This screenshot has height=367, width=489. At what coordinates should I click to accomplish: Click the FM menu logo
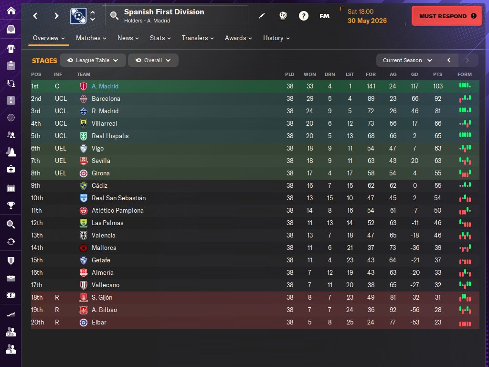click(324, 16)
